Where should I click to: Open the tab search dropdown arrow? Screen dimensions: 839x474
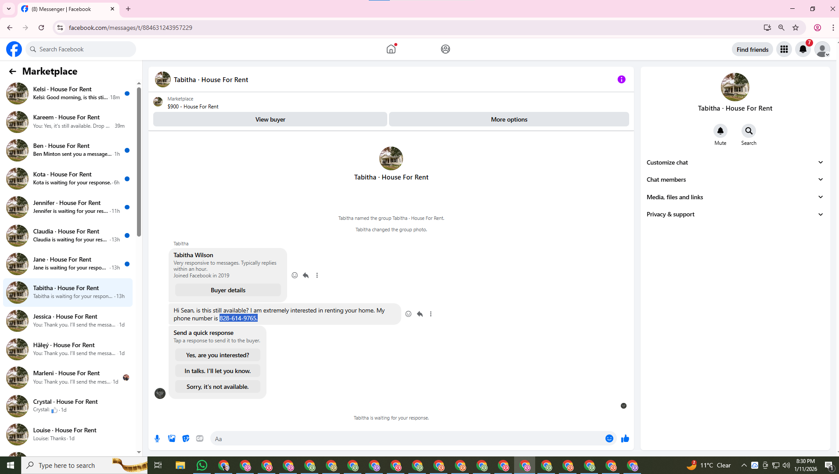[9, 9]
